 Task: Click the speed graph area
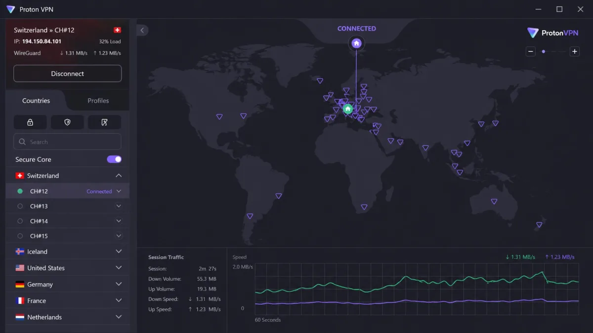coord(417,289)
